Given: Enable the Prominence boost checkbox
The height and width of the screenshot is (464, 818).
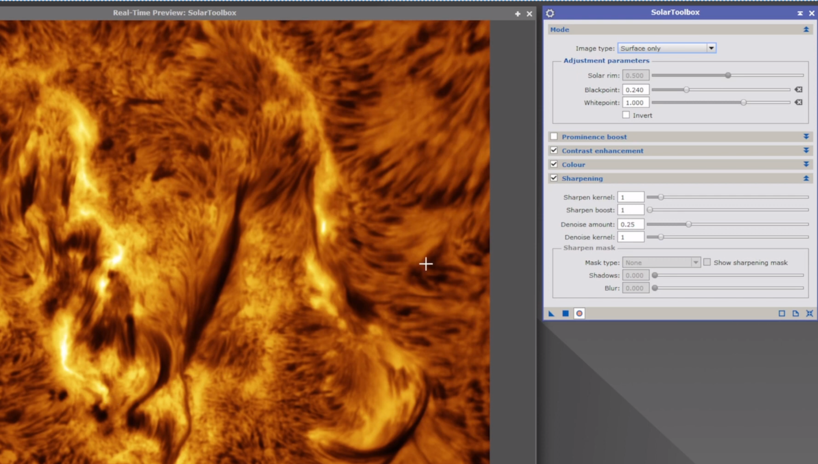Looking at the screenshot, I should tap(554, 137).
